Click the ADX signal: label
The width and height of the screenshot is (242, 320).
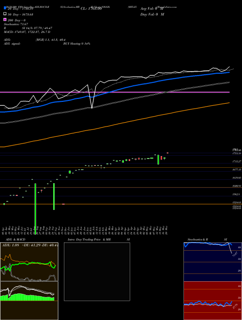12,44
